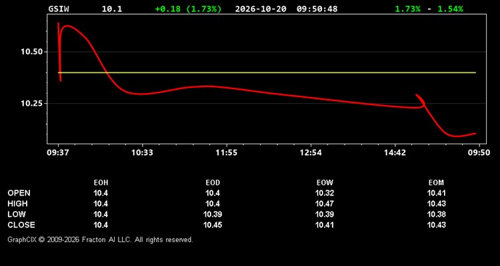Click the timestamp 09:50:48
Viewport: 500px width, 266px height.
pos(317,9)
